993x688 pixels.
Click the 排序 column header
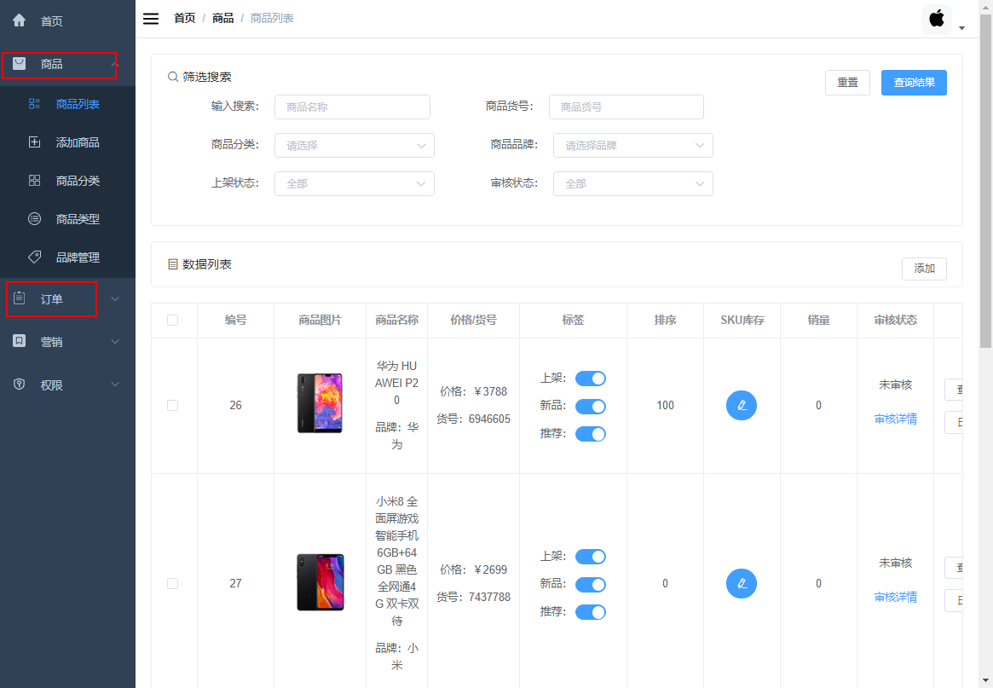(665, 320)
